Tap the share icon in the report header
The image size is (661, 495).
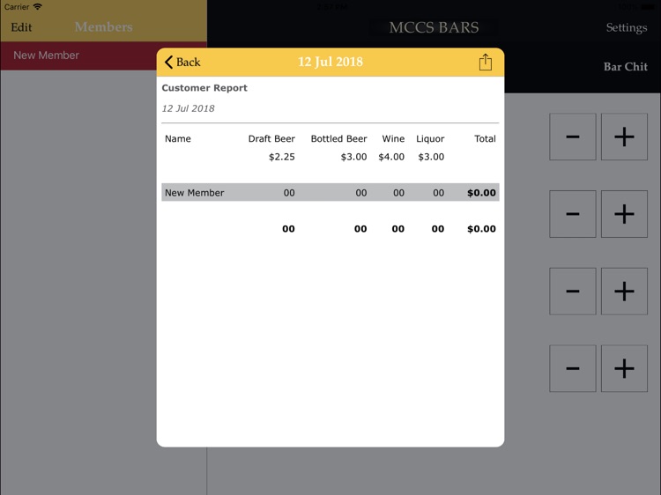(x=486, y=62)
